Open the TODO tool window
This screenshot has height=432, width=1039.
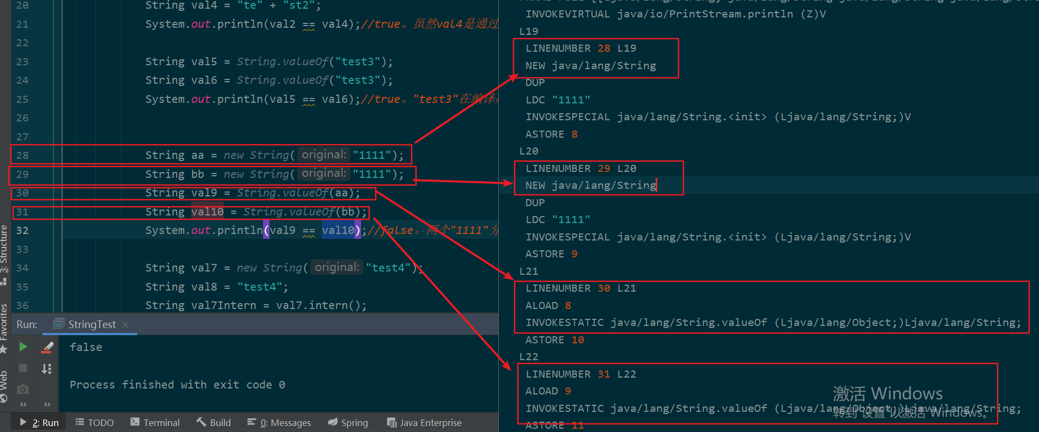tap(95, 423)
